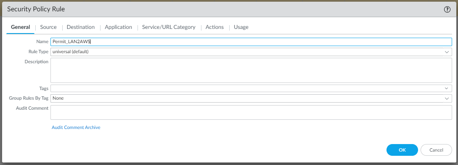Switch to the Actions tab
This screenshot has height=165, width=458.
[214, 27]
